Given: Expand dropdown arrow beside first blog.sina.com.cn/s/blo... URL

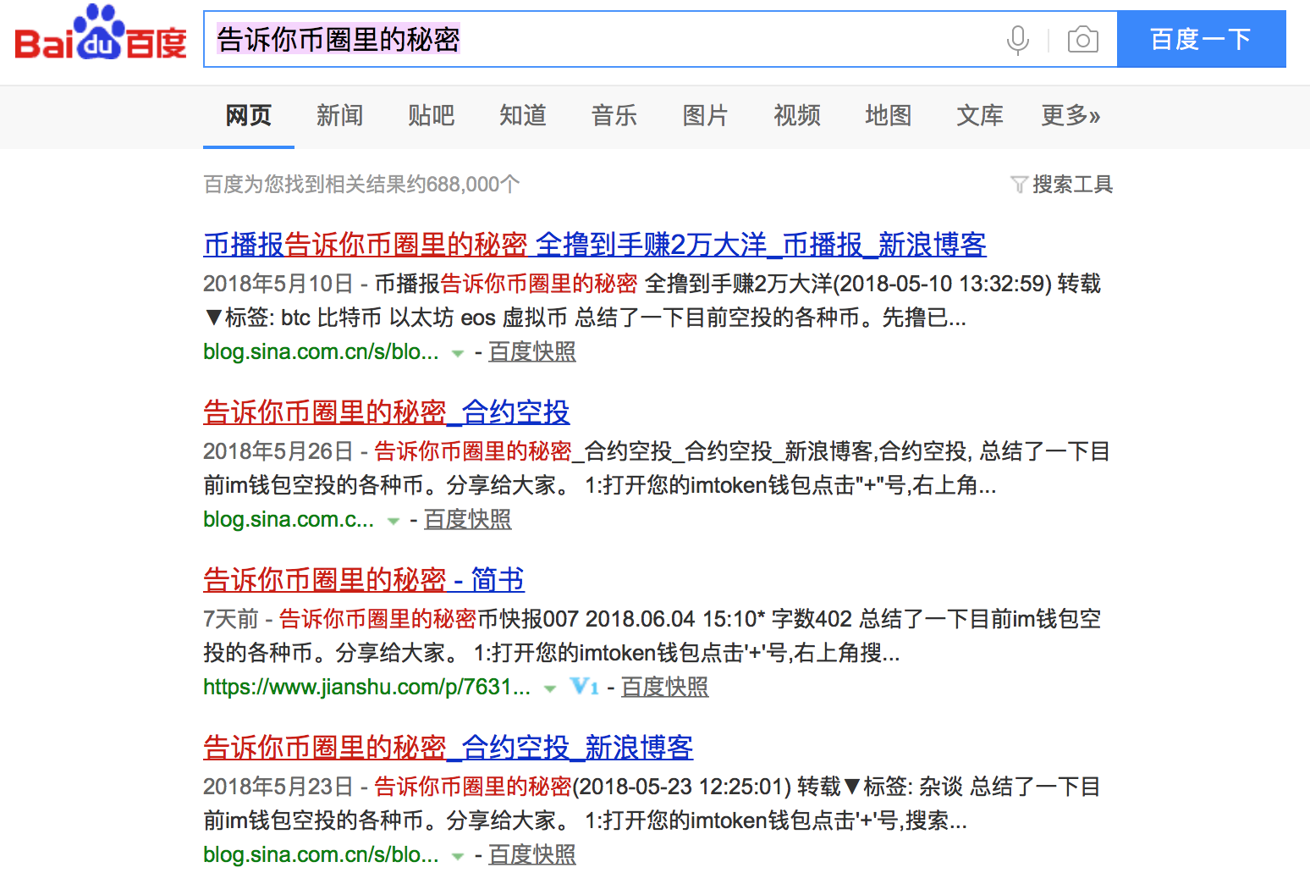Looking at the screenshot, I should (x=458, y=353).
